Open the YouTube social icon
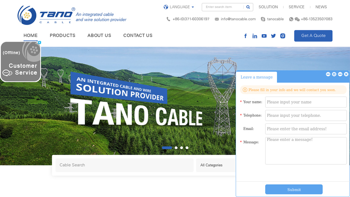The height and width of the screenshot is (197, 350). click(x=264, y=36)
